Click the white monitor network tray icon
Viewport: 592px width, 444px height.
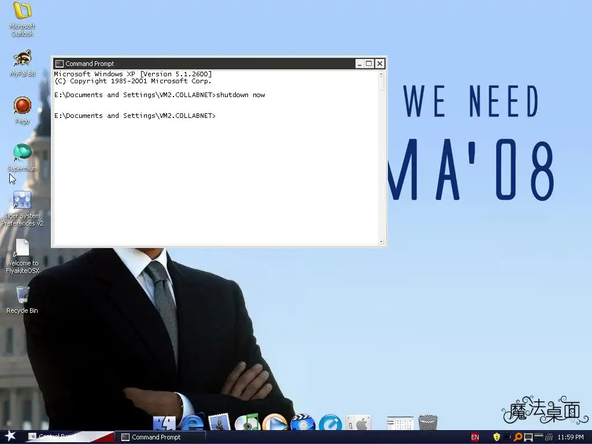coord(528,437)
